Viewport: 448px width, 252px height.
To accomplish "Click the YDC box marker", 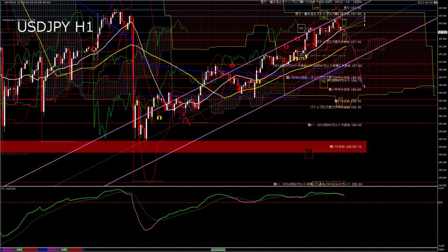I will click(x=301, y=28).
